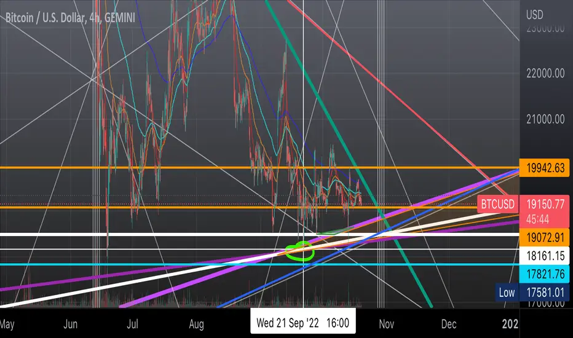
Task: Select the 18161.15 white price label
Action: (x=545, y=256)
